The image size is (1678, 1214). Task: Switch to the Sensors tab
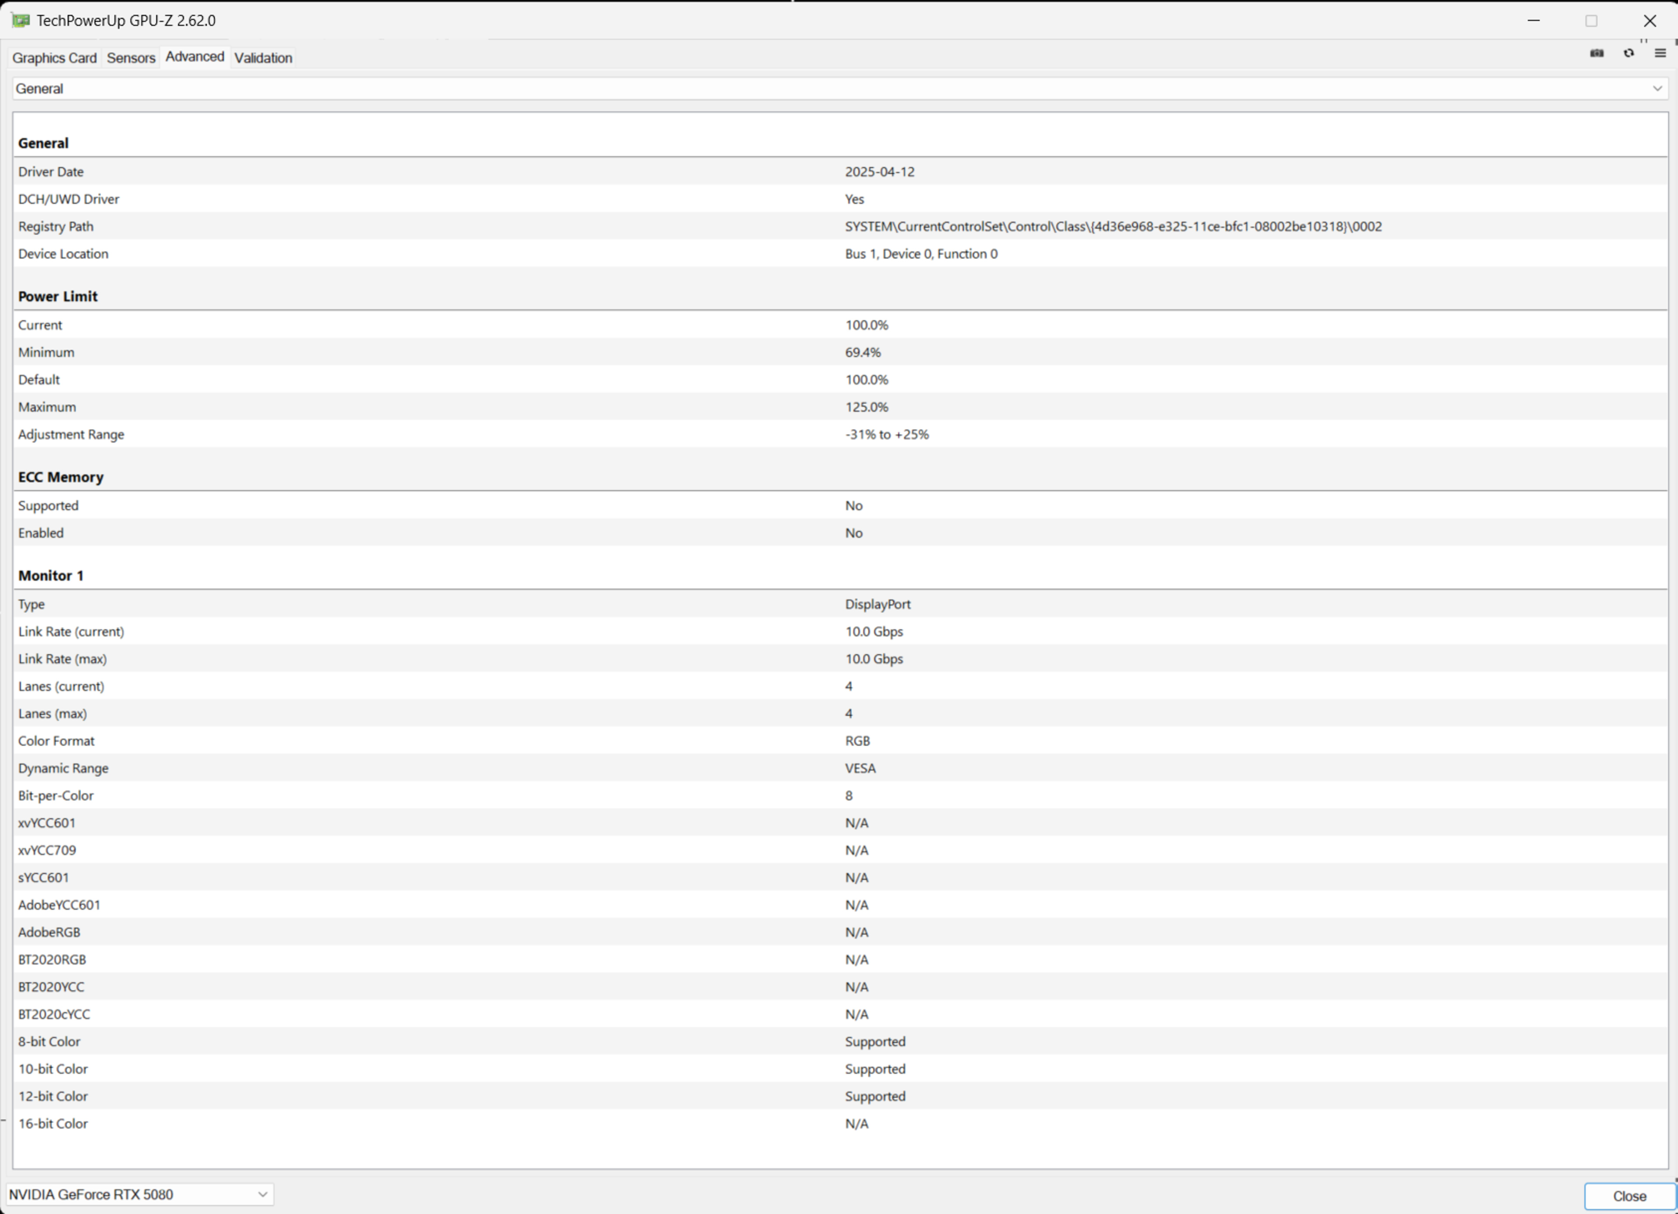(x=131, y=58)
